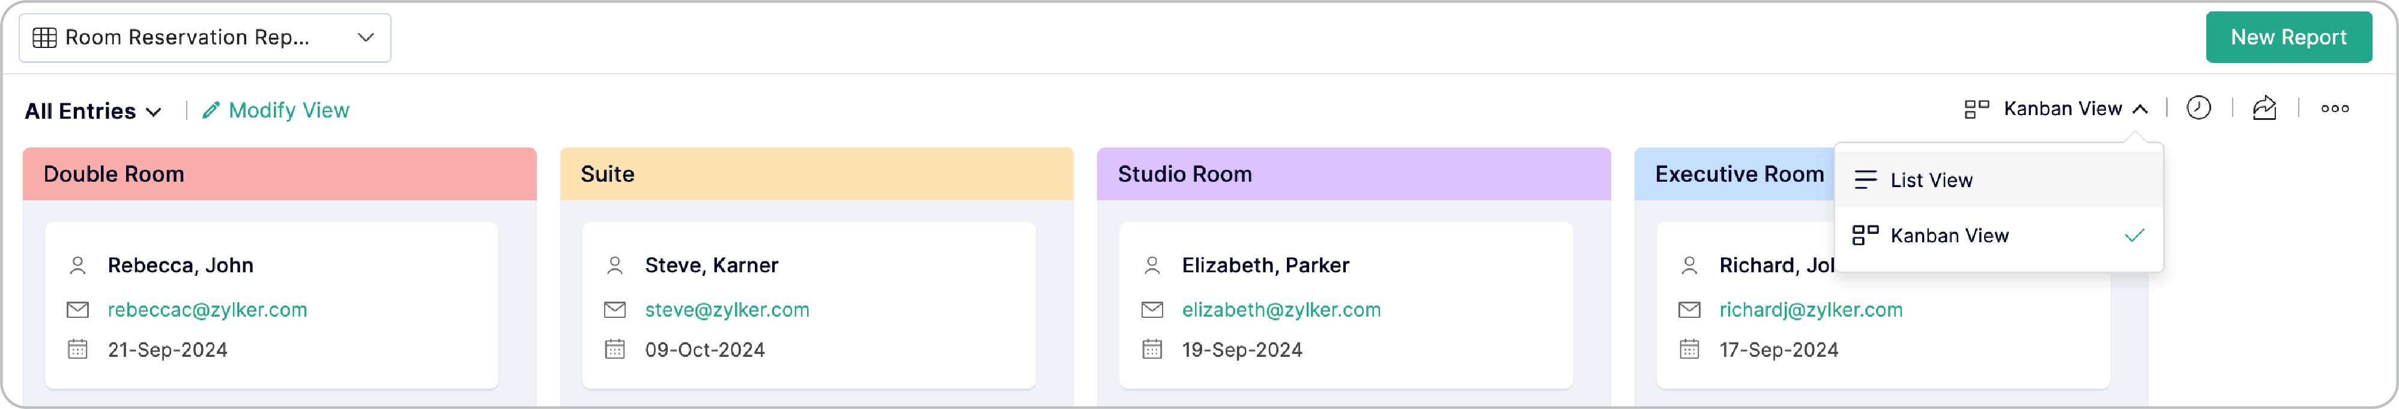
Task: Click the envelope icon on Elizabeth's card
Action: coord(1152,309)
